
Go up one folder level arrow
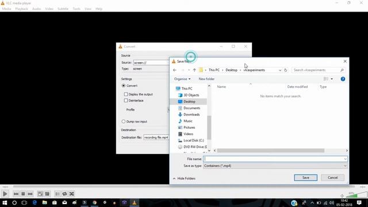tap(194, 70)
